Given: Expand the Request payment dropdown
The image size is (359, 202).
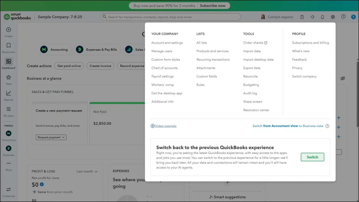Looking at the screenshot, I should click(x=51, y=137).
